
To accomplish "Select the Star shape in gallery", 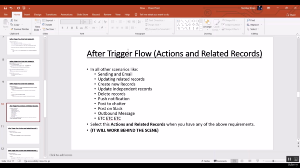I will [197, 28].
